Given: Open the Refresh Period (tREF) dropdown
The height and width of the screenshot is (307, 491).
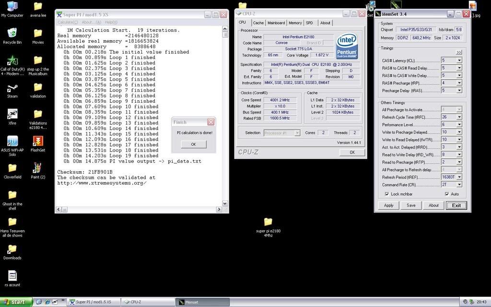Looking at the screenshot, I should [459, 177].
